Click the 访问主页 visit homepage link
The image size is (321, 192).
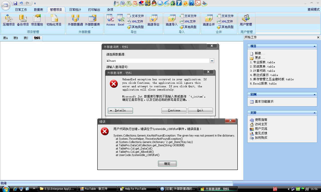[x=259, y=124]
